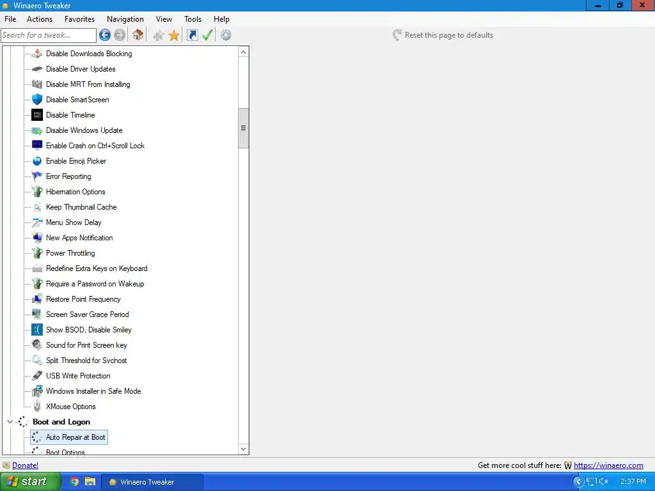Collapse the Boot and Logon tree group
This screenshot has height=491, width=655.
9,422
